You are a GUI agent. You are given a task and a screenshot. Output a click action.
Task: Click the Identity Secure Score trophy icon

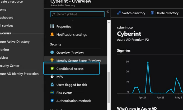click(x=52, y=61)
